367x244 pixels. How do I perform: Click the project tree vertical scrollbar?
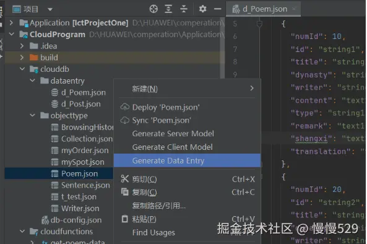(x=222, y=47)
